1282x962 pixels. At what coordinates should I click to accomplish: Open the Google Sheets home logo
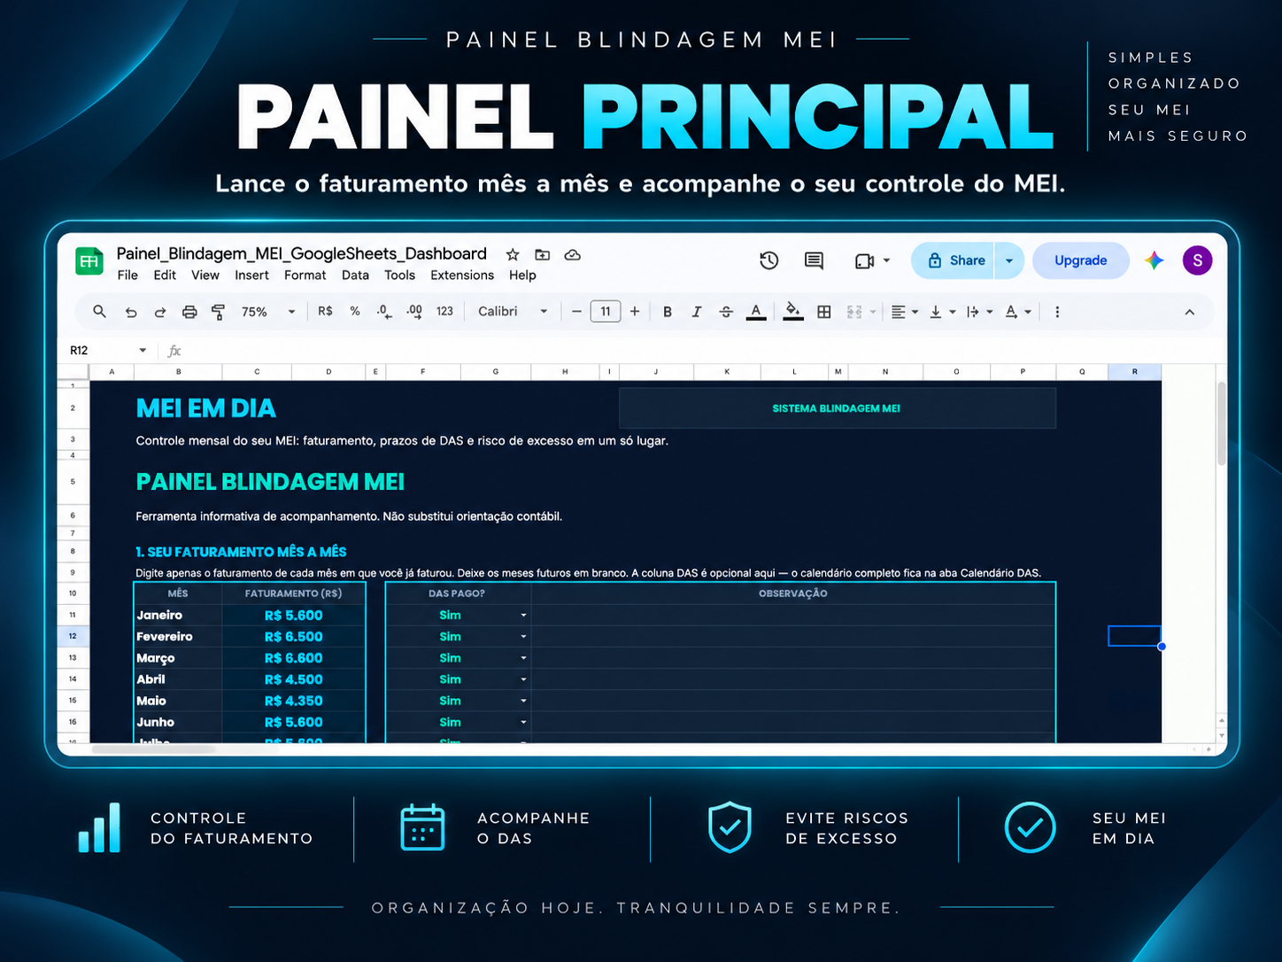(x=89, y=261)
